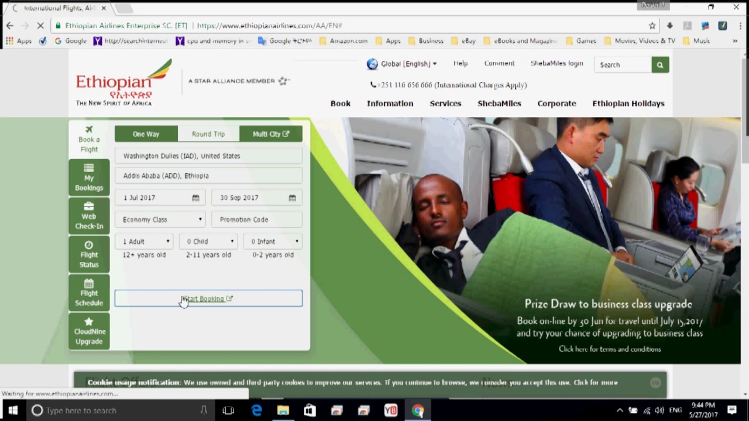Open the action center notifications
This screenshot has height=421, width=749.
pyautogui.click(x=732, y=410)
